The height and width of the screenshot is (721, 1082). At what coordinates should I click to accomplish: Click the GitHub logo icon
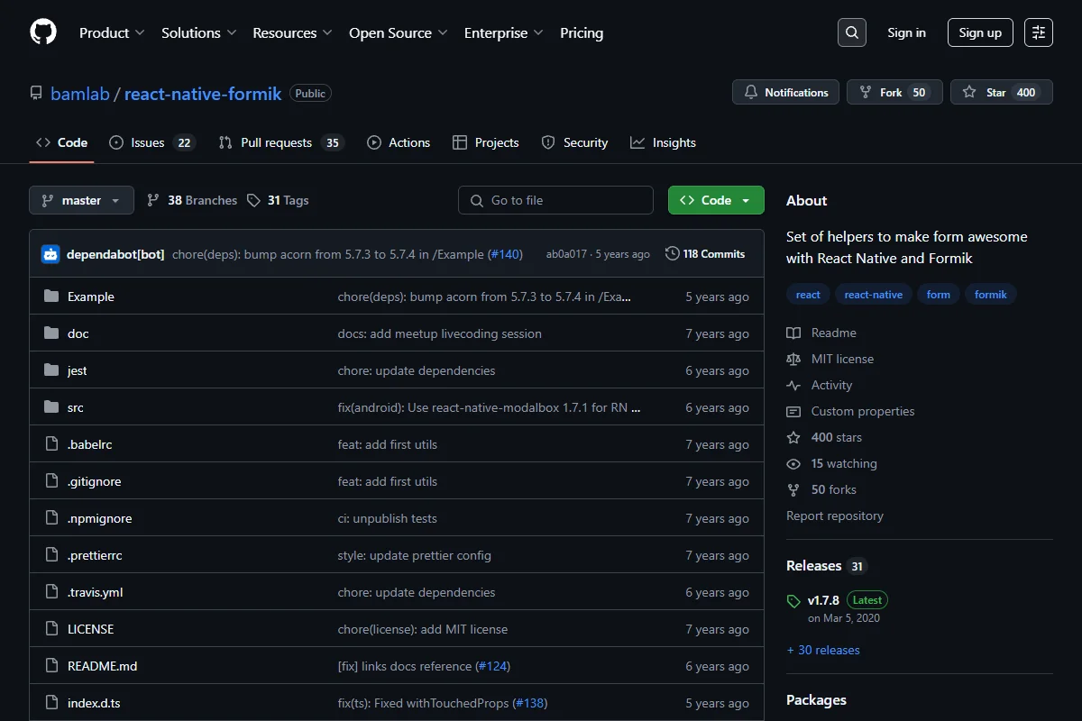tap(43, 32)
